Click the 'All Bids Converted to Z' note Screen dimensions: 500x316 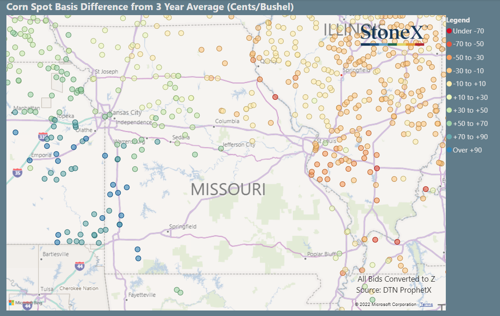pos(396,279)
